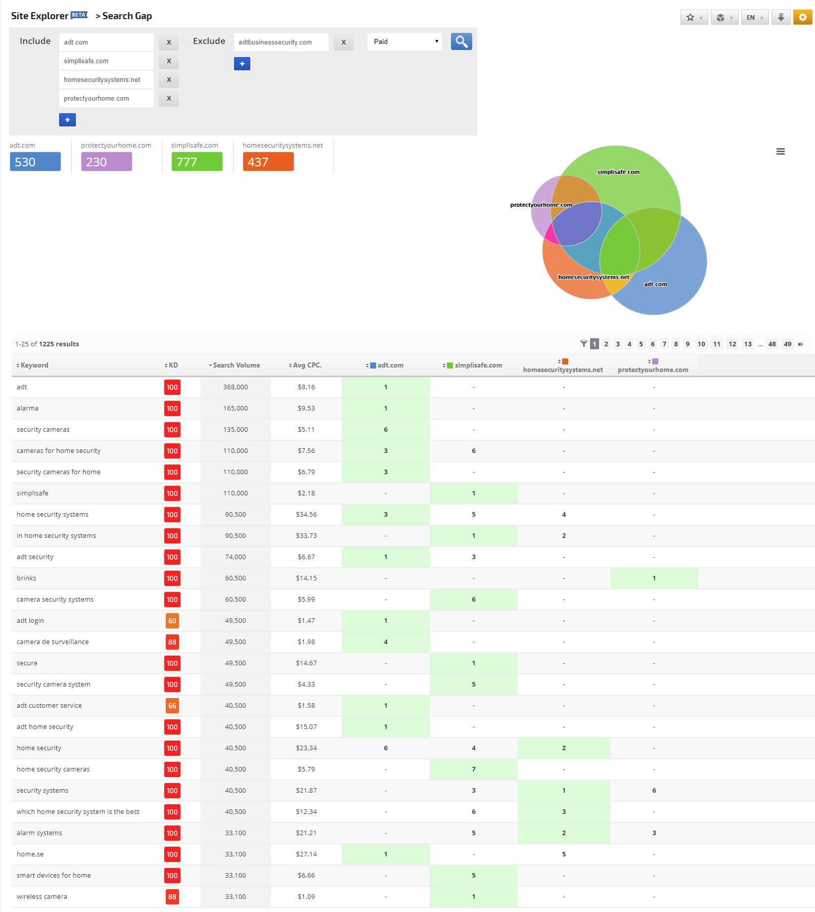
Task: Jump to last results page 49
Action: pos(788,344)
